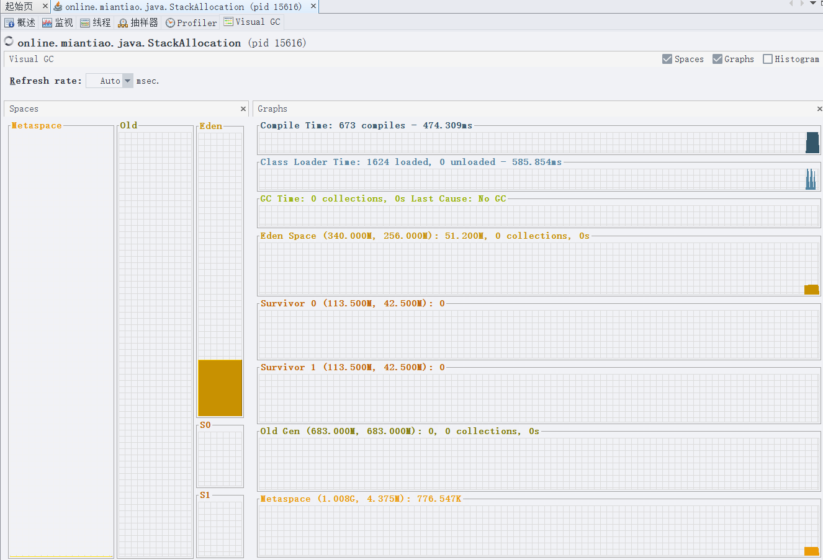Click the 'Metaspace (1.008G, 4.375M)' graph label
The width and height of the screenshot is (823, 560).
click(361, 499)
